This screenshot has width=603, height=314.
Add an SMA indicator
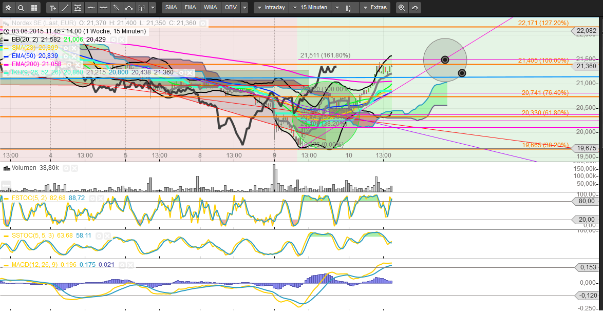171,8
